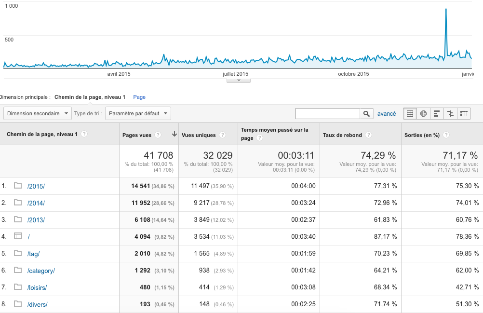Click inside the table search field
Screen dimensions: 483x313
coord(327,114)
